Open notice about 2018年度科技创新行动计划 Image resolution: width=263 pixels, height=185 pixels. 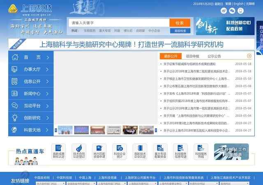click(x=196, y=93)
